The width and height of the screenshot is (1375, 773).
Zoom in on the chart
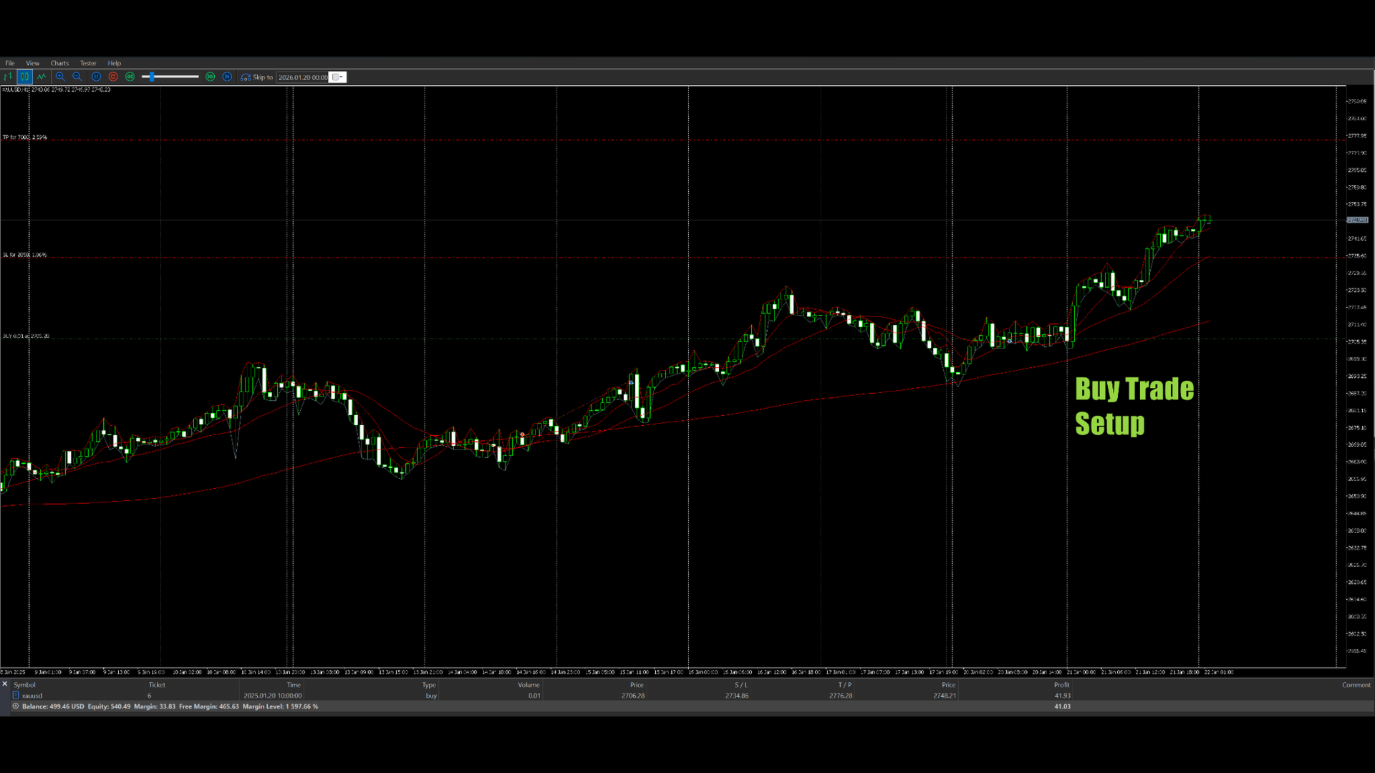(60, 77)
